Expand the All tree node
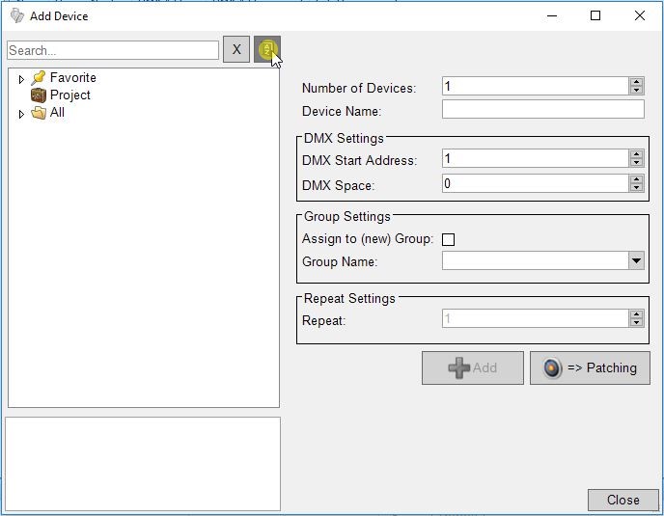The image size is (664, 516). point(21,114)
